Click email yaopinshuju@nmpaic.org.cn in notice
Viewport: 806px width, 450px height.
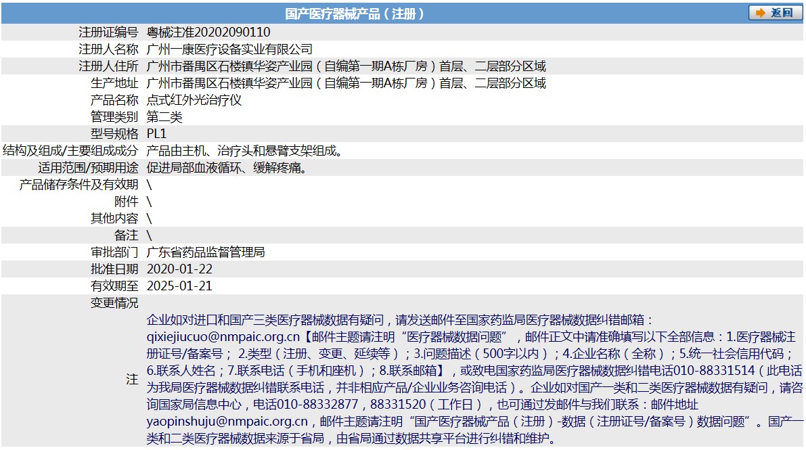pos(227,422)
